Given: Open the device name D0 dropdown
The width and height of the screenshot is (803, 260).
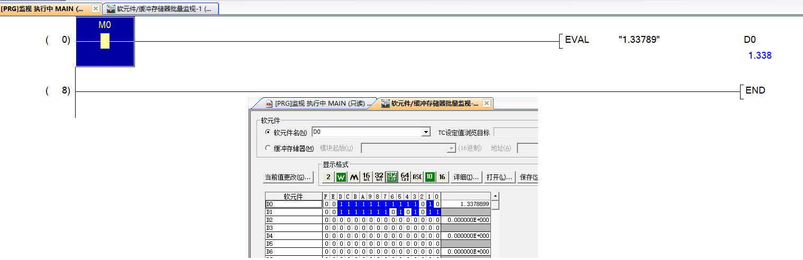Looking at the screenshot, I should click(x=426, y=132).
